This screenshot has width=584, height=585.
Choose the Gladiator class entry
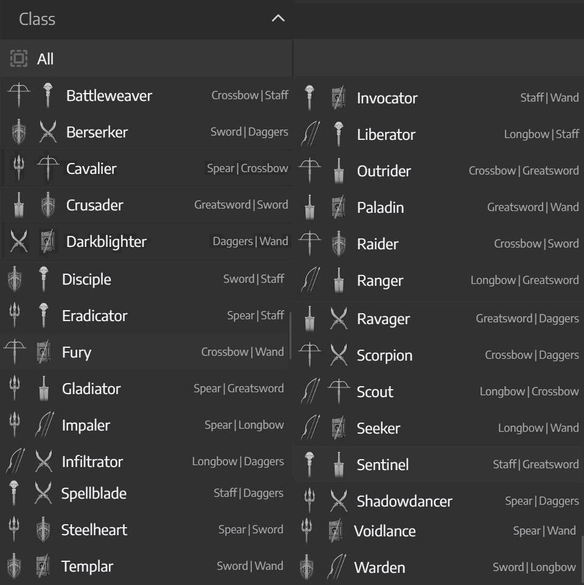(x=145, y=389)
